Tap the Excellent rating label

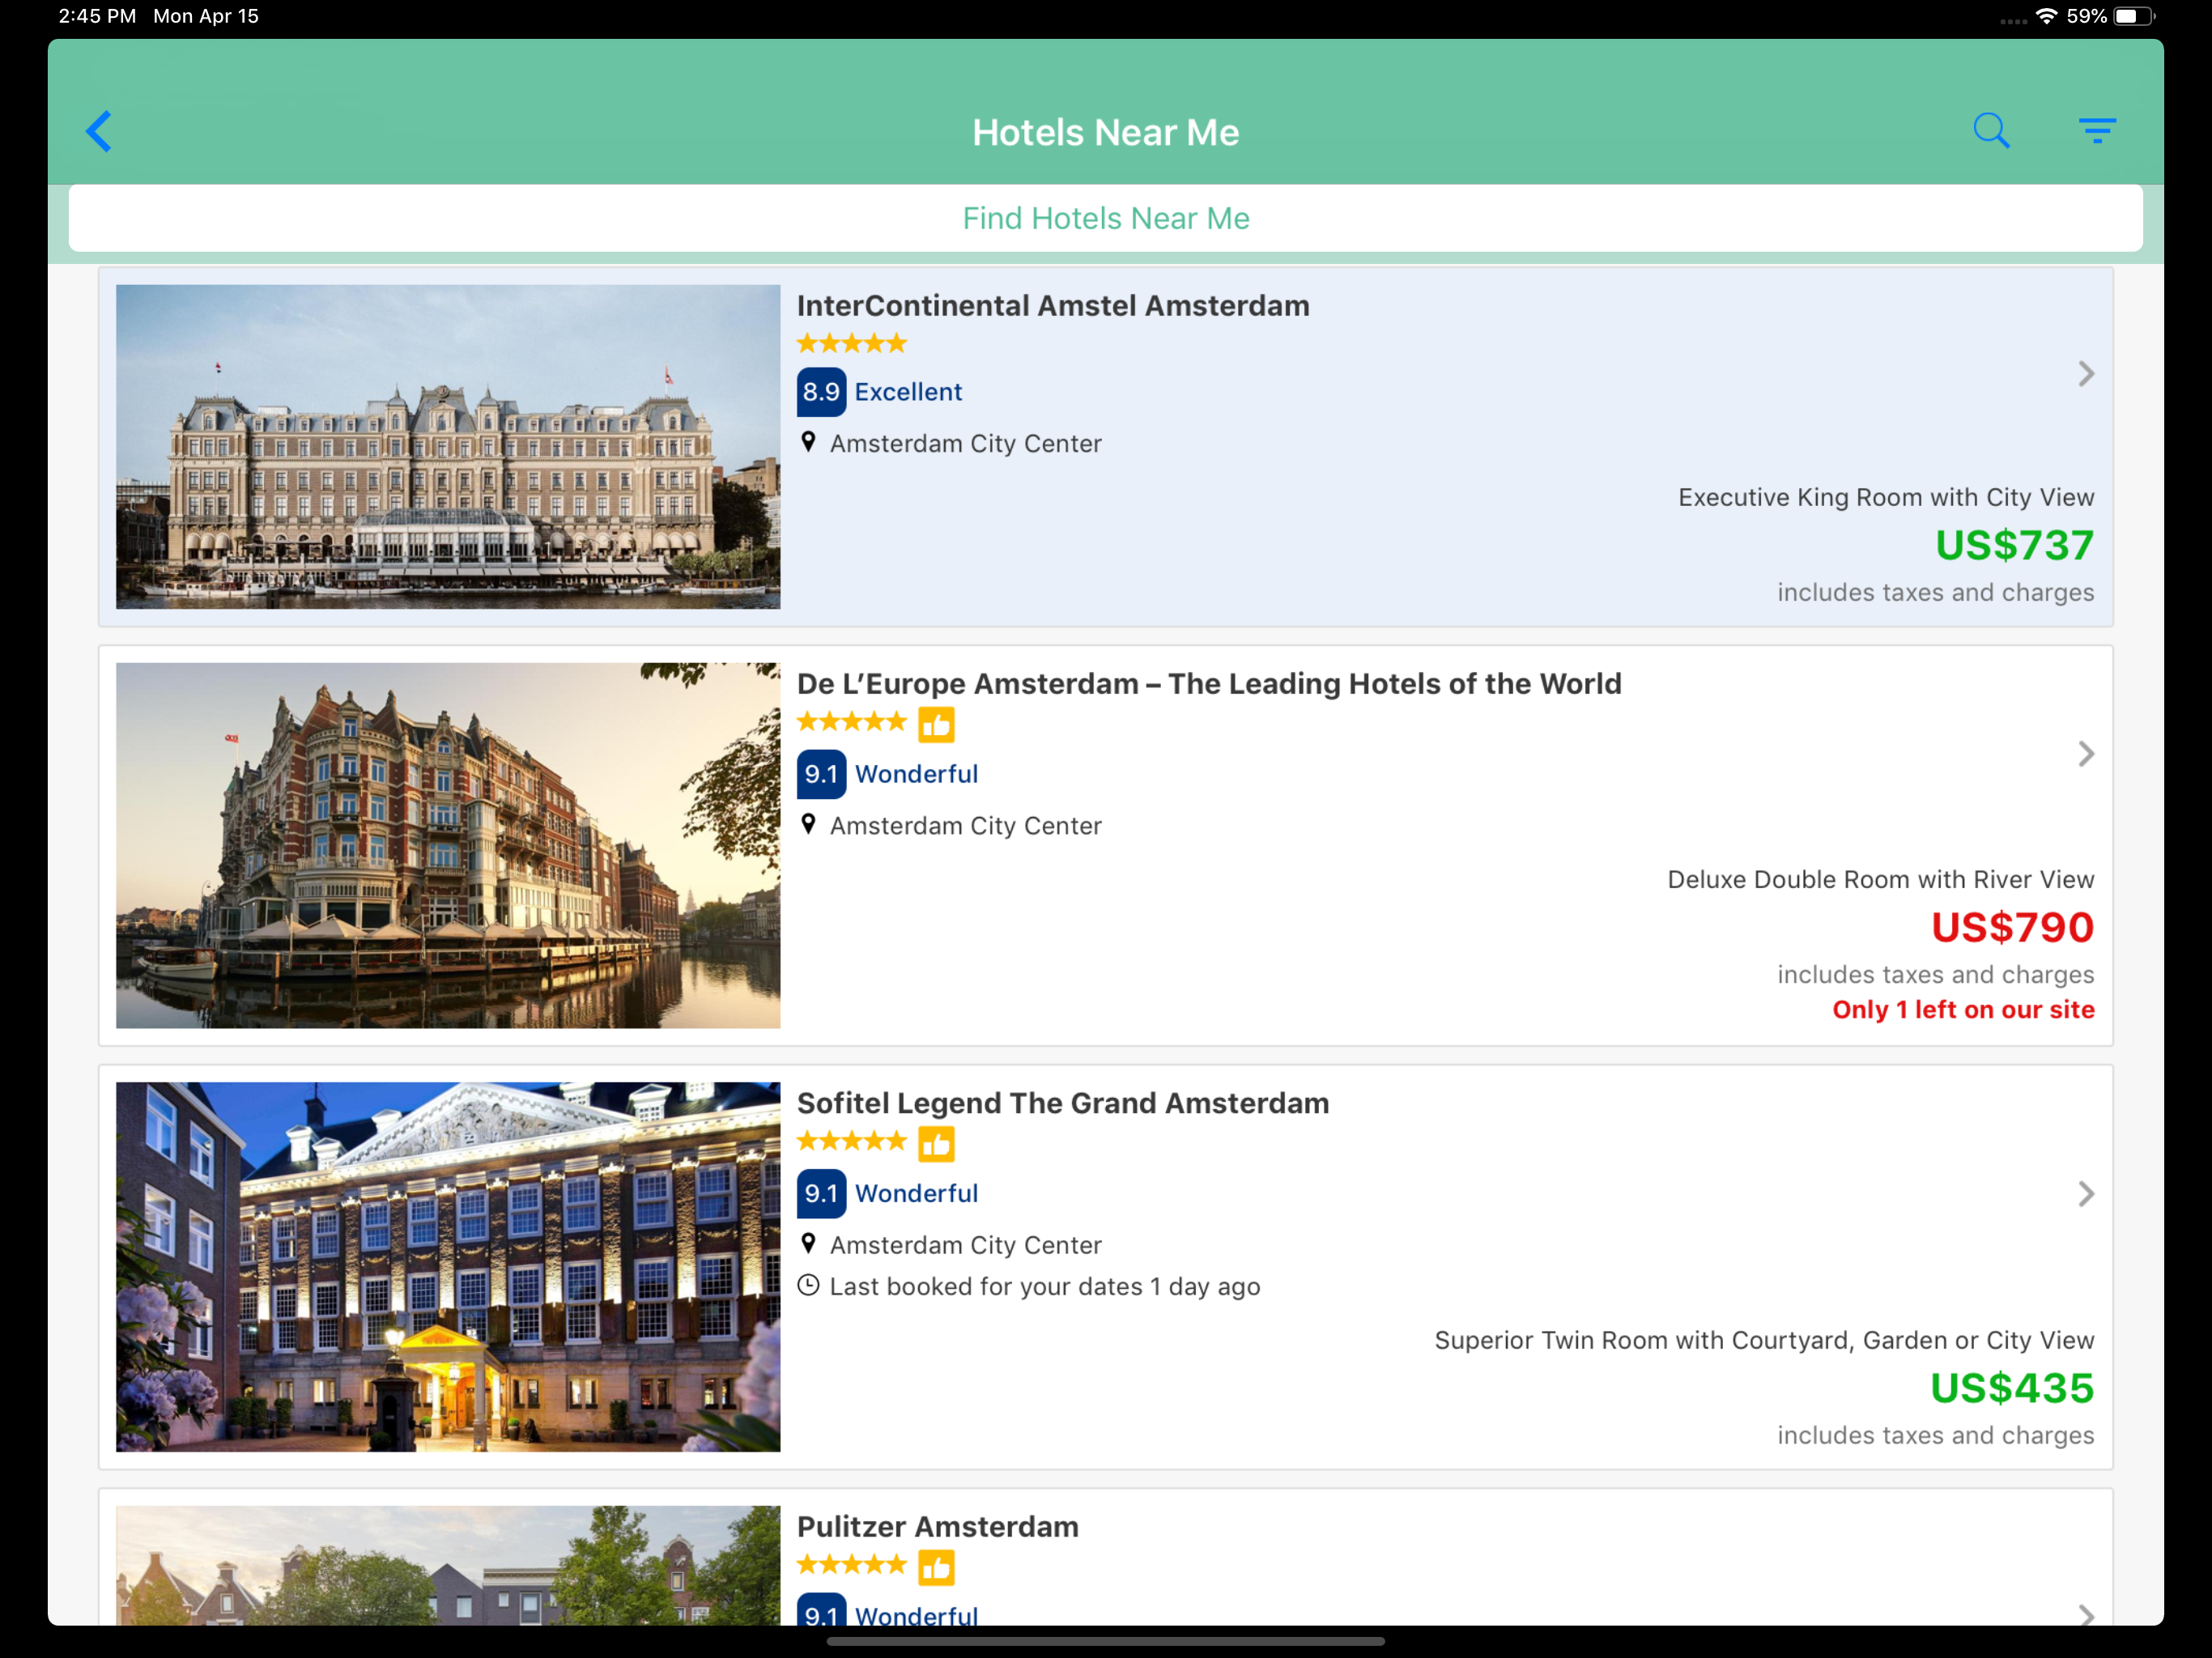[908, 392]
